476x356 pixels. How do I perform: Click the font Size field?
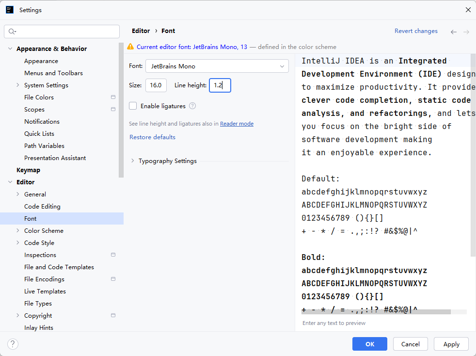[156, 85]
